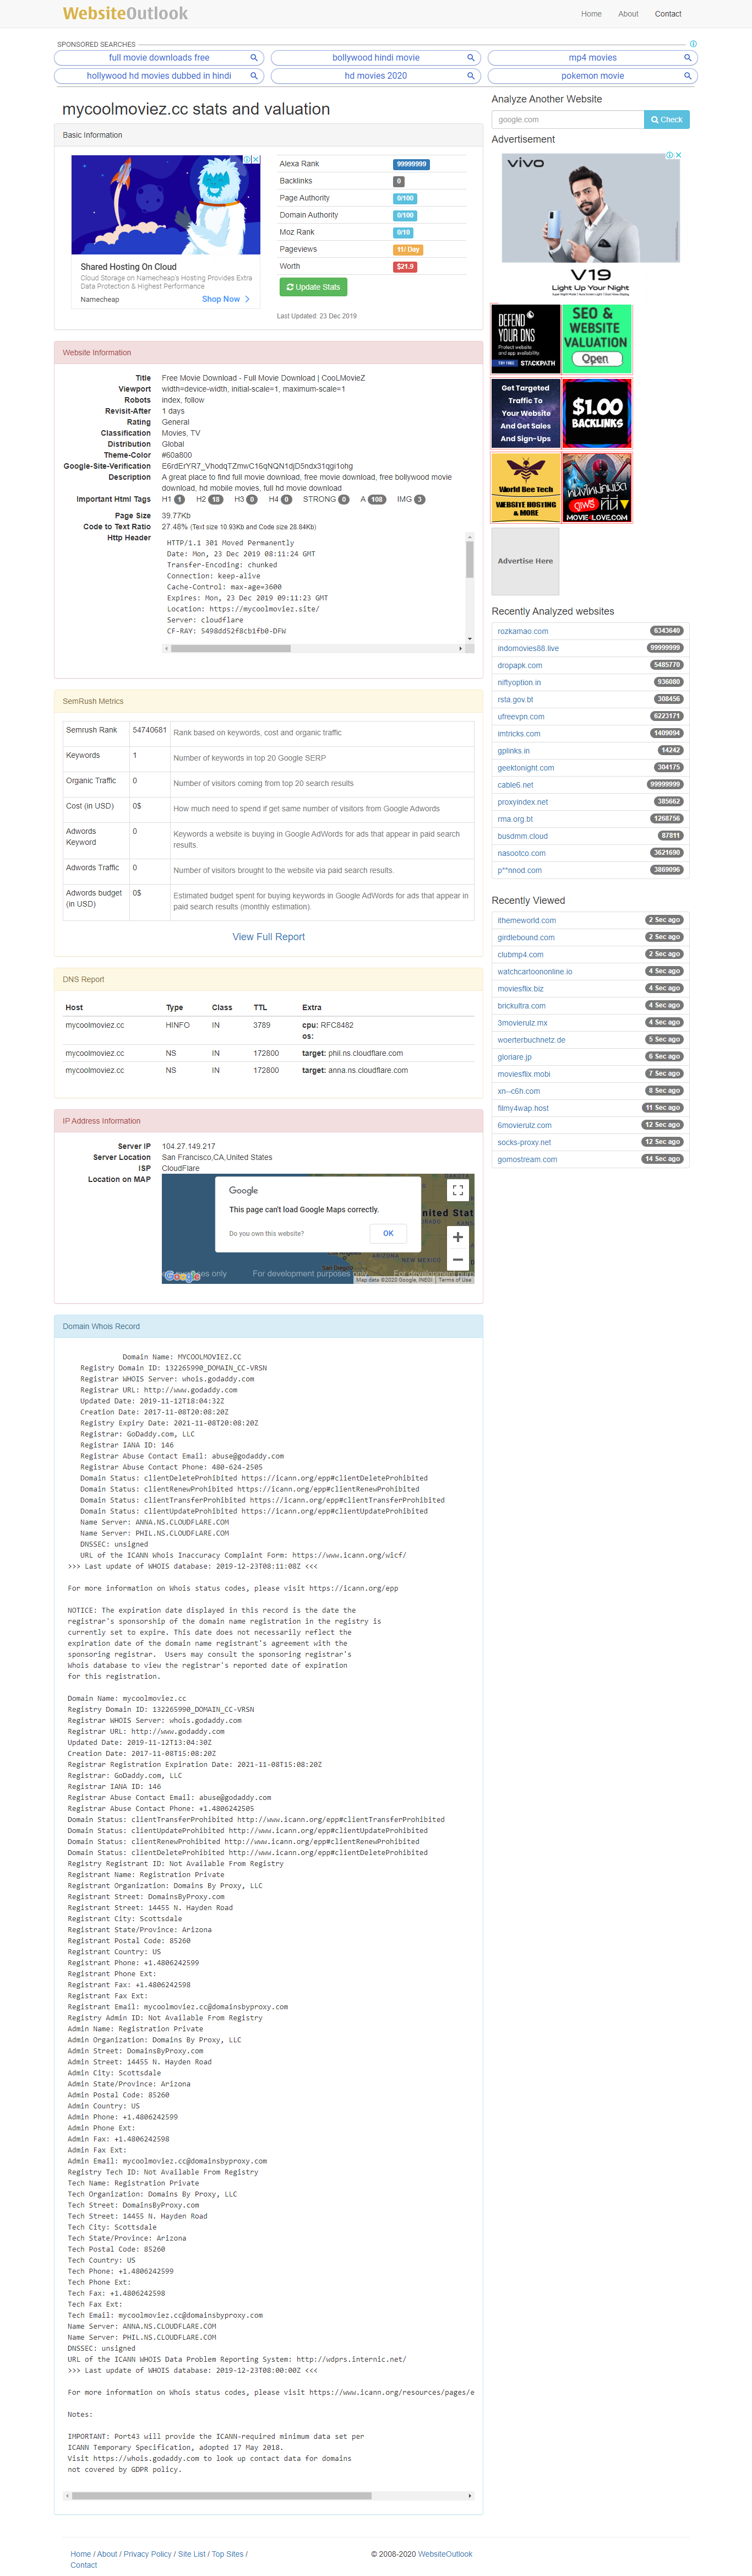
Task: Click footer Site List link
Action: (x=191, y=2554)
